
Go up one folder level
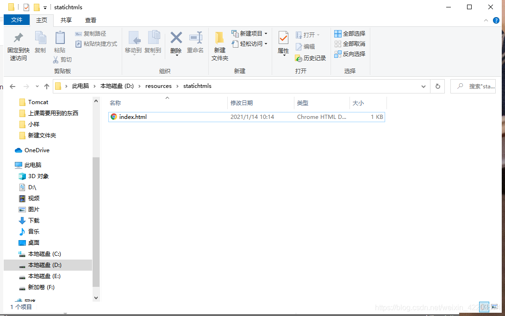pos(47,86)
